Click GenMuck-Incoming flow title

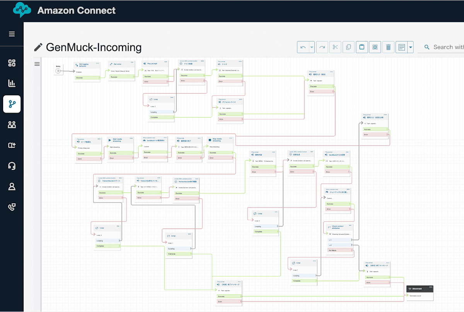(x=94, y=47)
